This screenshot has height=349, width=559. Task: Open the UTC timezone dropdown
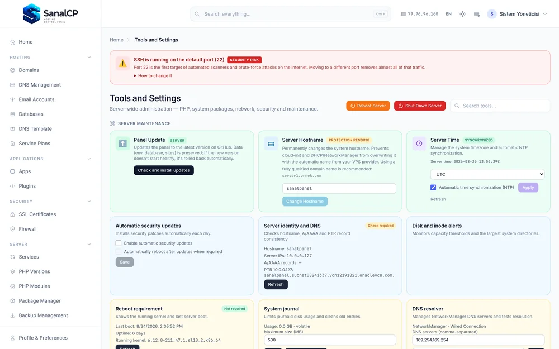coord(487,174)
